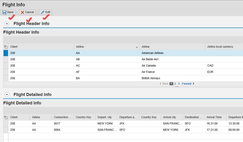
Task: Select row selector for connection 0017
Action: (6, 123)
